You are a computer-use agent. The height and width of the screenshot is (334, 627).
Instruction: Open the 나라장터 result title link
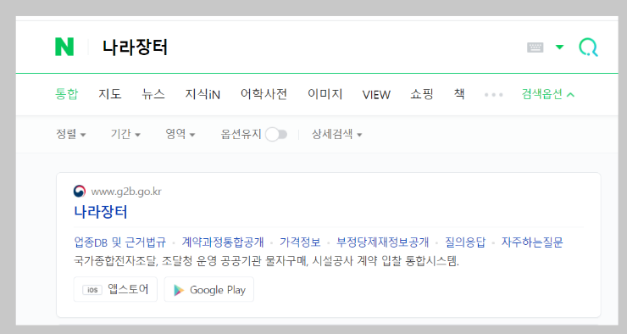101,212
